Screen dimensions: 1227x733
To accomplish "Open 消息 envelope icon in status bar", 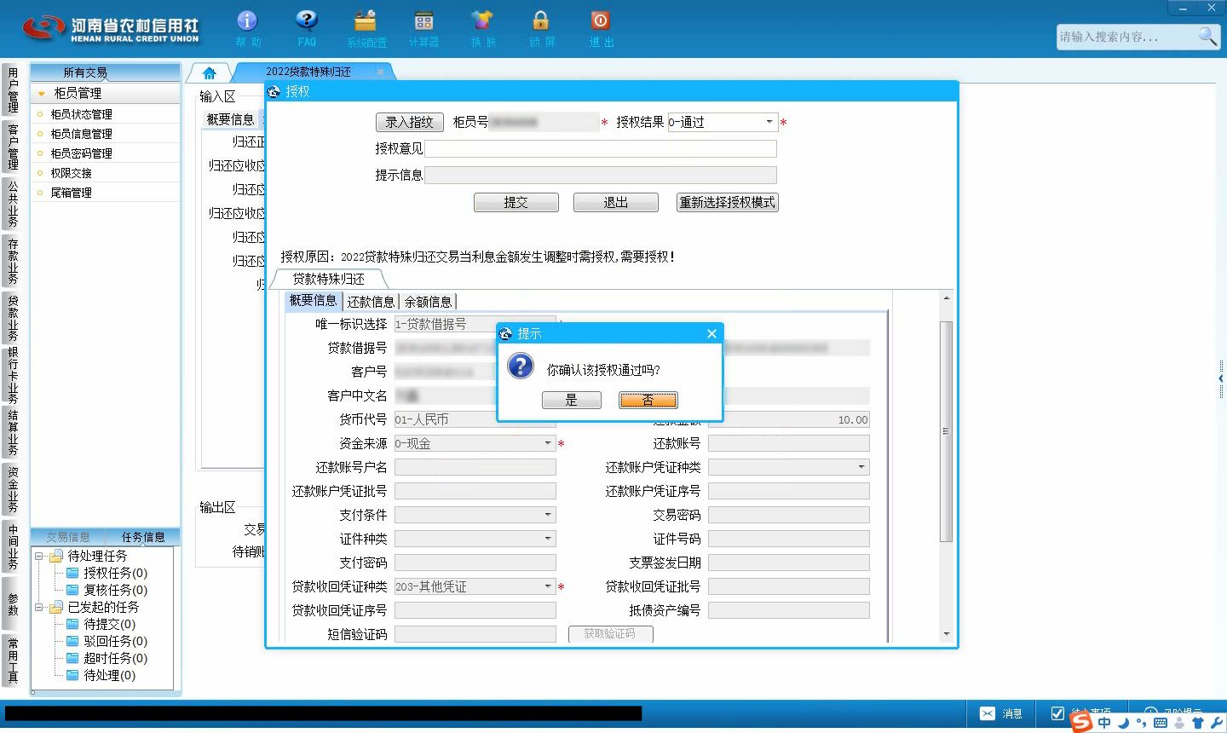I will click(x=988, y=713).
